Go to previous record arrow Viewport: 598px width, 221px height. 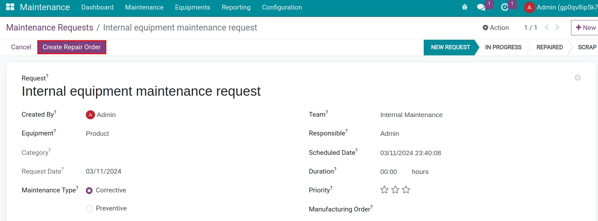pyautogui.click(x=547, y=27)
